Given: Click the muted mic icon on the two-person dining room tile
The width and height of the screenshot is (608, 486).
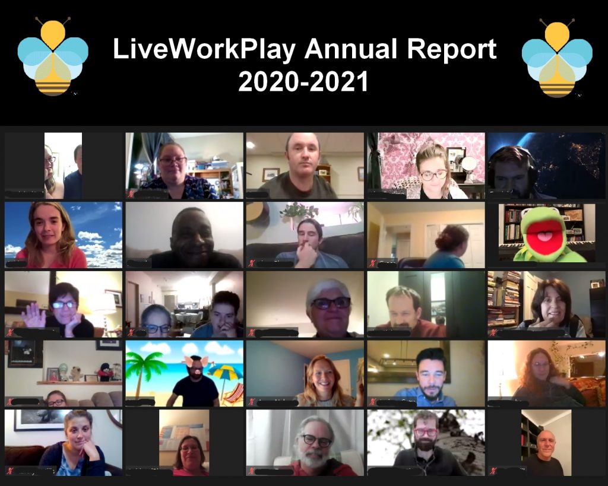Looking at the screenshot, I should tap(131, 332).
